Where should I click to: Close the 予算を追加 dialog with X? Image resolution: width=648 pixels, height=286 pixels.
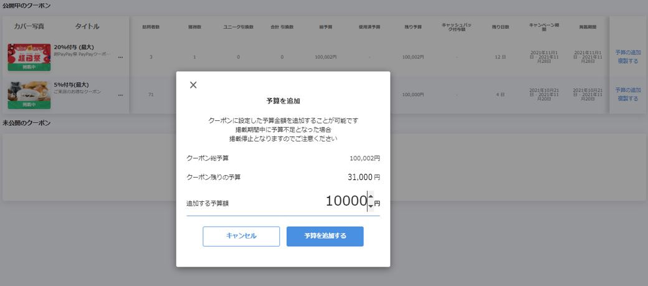point(193,85)
